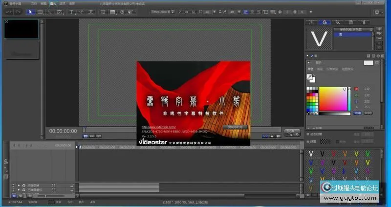Select the first black thumbnail in left panel

21,29
